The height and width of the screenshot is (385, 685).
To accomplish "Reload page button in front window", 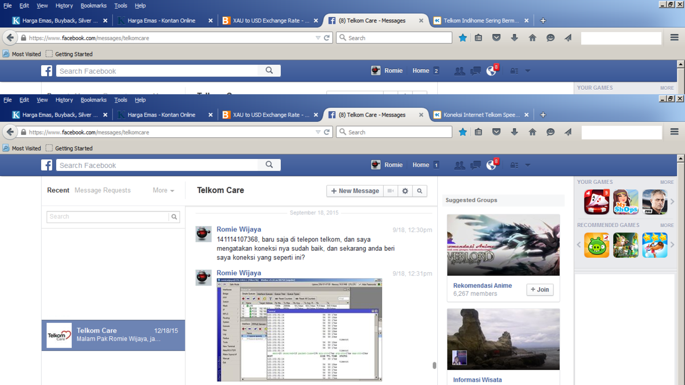I will point(326,132).
